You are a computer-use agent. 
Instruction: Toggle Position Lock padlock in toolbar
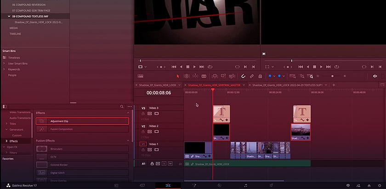click(260, 76)
